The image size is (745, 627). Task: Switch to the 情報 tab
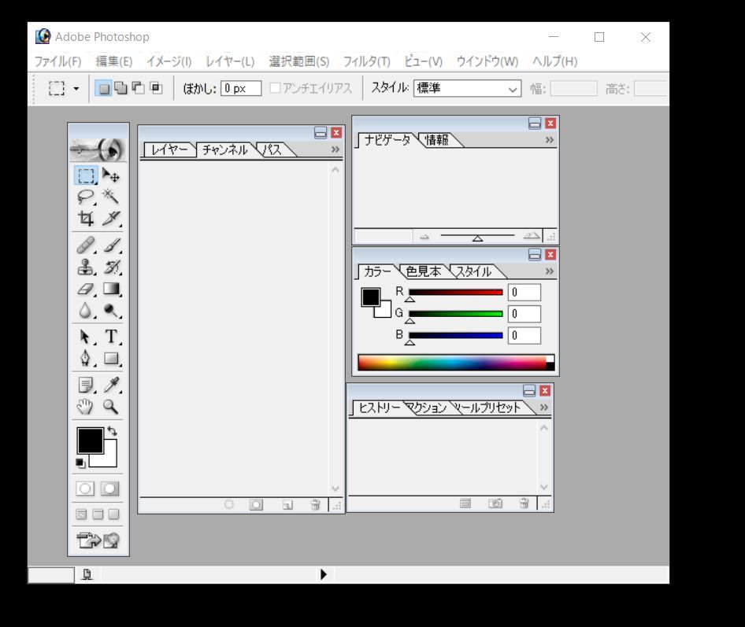coord(436,140)
